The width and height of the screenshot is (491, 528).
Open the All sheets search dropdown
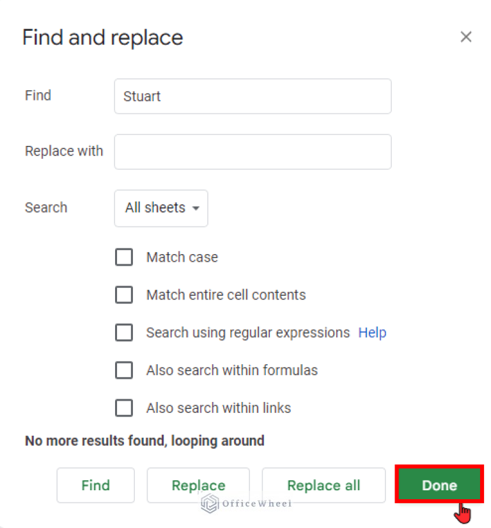(x=160, y=208)
